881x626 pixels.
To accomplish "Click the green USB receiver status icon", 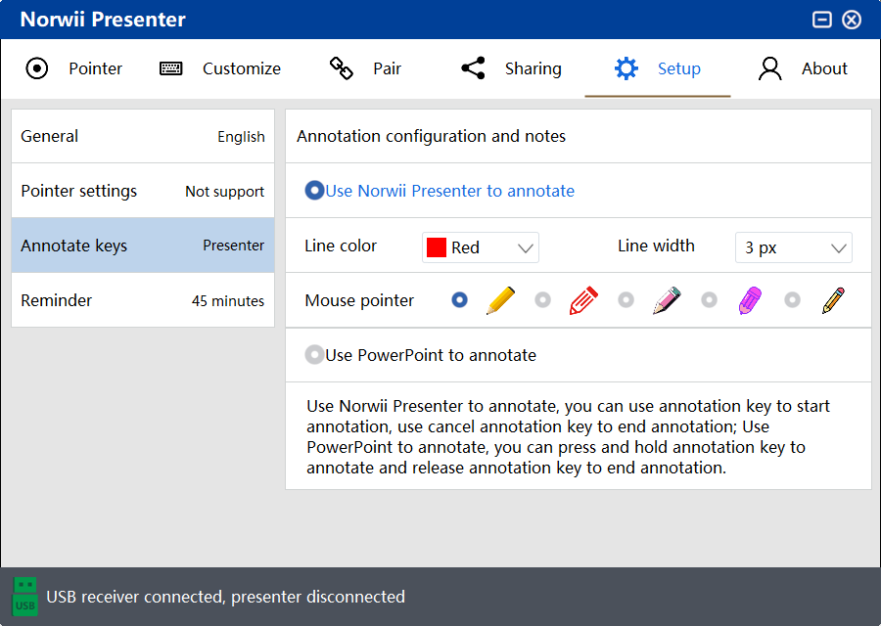I will pyautogui.click(x=24, y=597).
